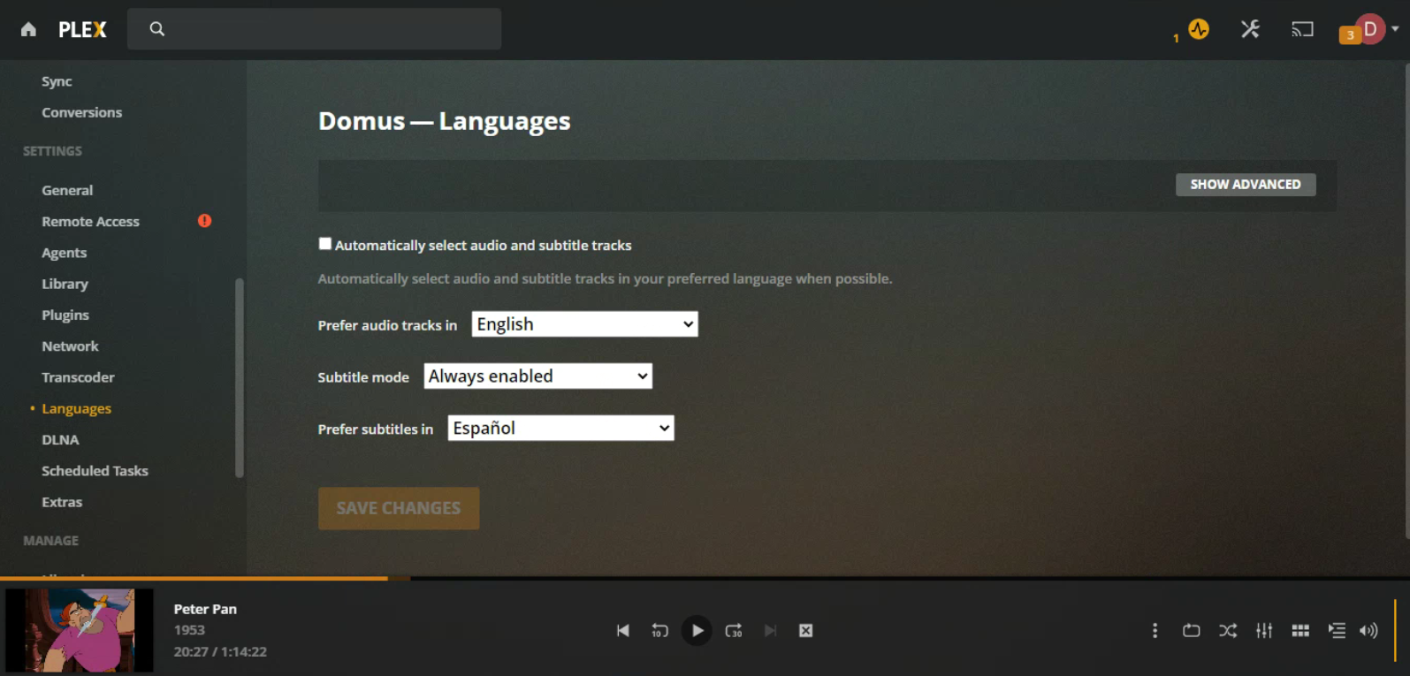1410x676 pixels.
Task: Skip forward 30 seconds
Action: pyautogui.click(x=734, y=631)
